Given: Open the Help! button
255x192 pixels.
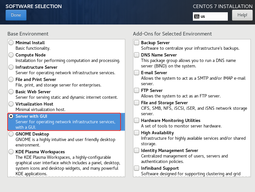Looking at the screenshot, I should pyautogui.click(x=242, y=15).
